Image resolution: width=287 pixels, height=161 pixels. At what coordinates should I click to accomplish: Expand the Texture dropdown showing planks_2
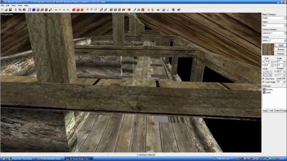click(285, 41)
